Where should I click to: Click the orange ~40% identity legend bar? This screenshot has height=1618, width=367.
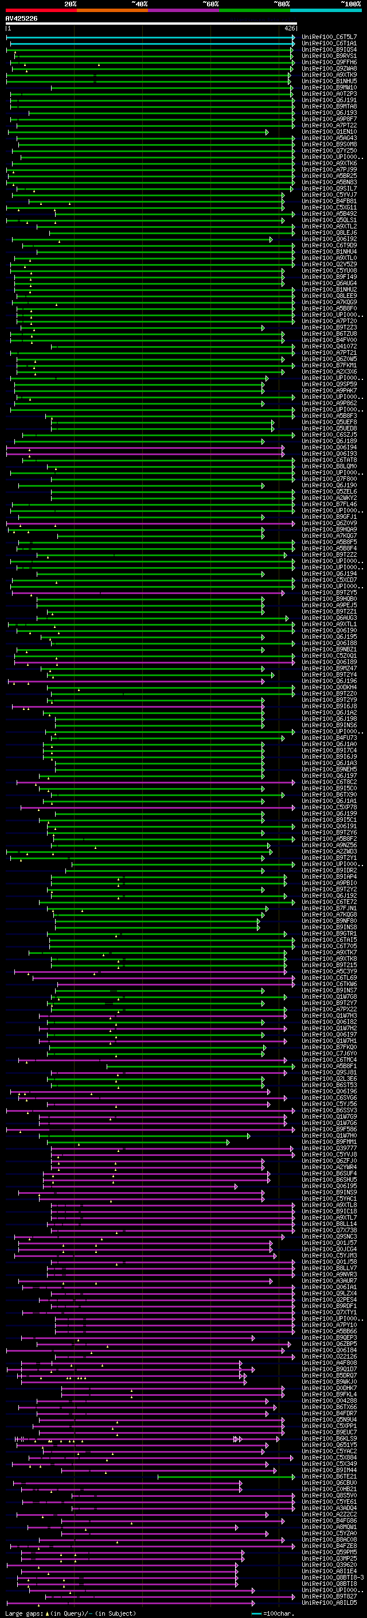pos(112,10)
